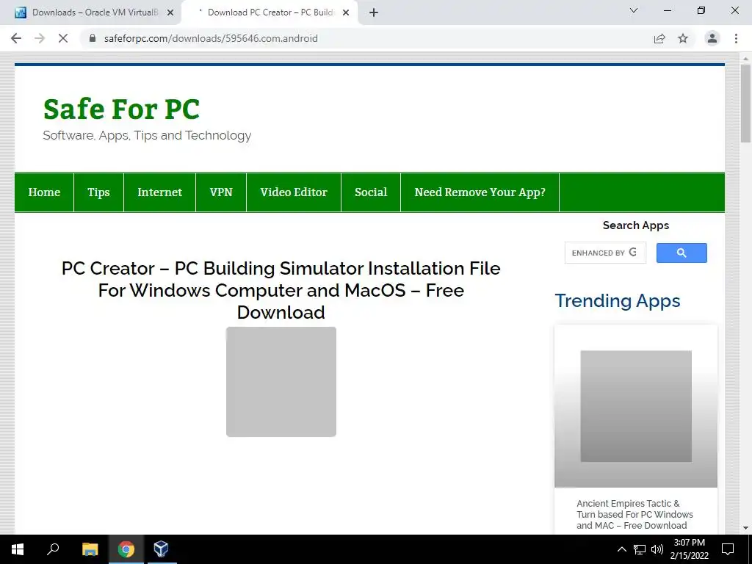The width and height of the screenshot is (752, 564).
Task: Open the network tray icon
Action: (640, 549)
